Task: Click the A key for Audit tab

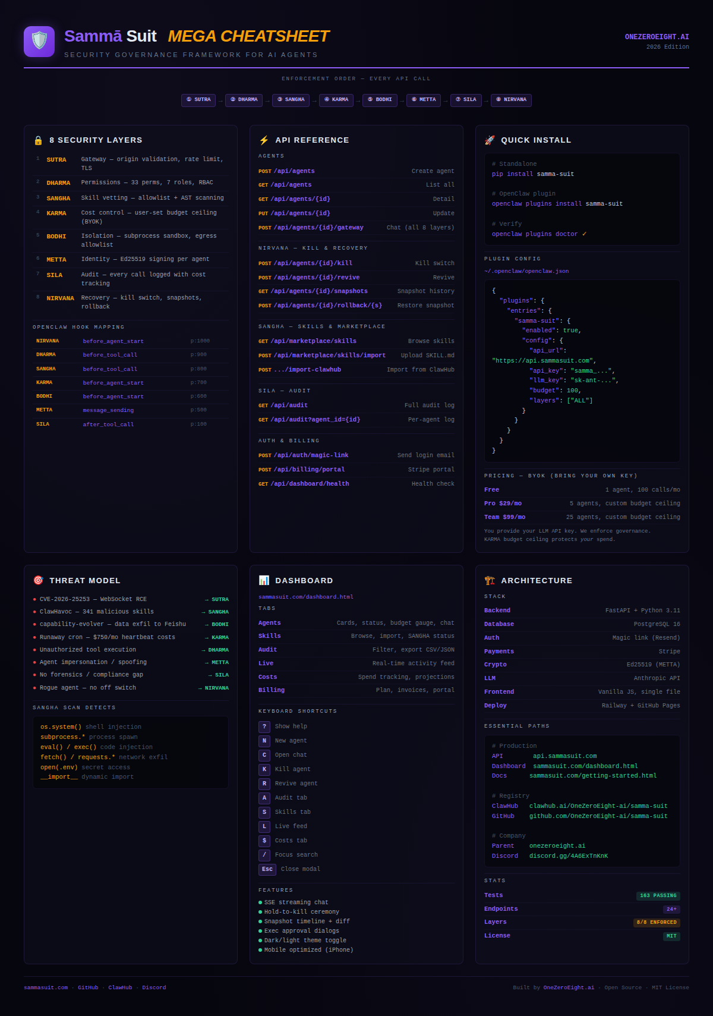Action: click(264, 798)
